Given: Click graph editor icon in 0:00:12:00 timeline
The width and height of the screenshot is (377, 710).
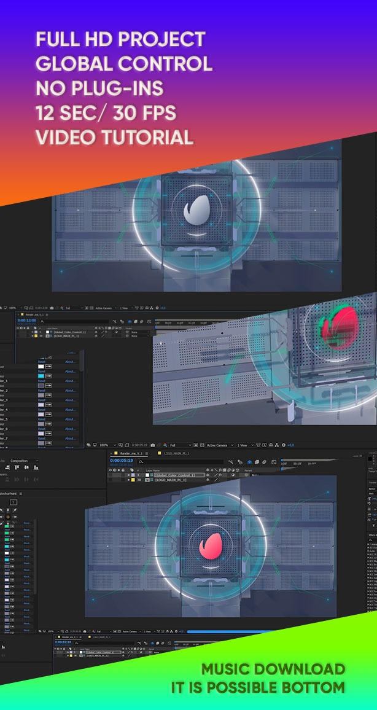Looking at the screenshot, I should tap(149, 321).
